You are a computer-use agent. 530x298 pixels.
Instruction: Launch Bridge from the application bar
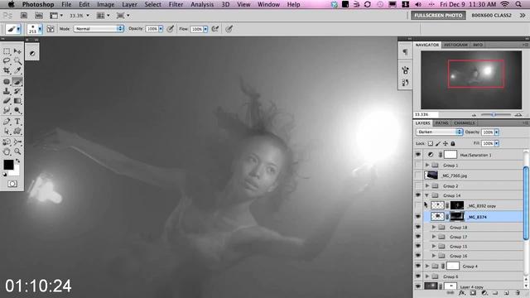(x=24, y=16)
